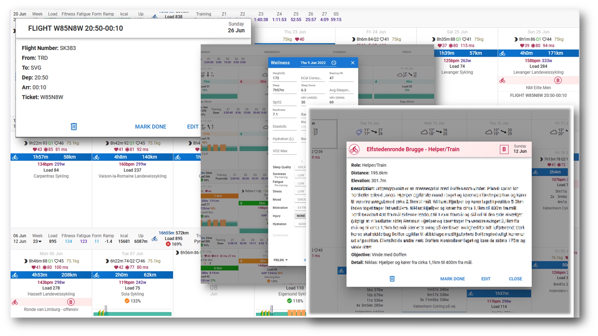This screenshot has width=598, height=336.
Task: Select LOW for Soreness in Wellness
Action: click(301, 175)
